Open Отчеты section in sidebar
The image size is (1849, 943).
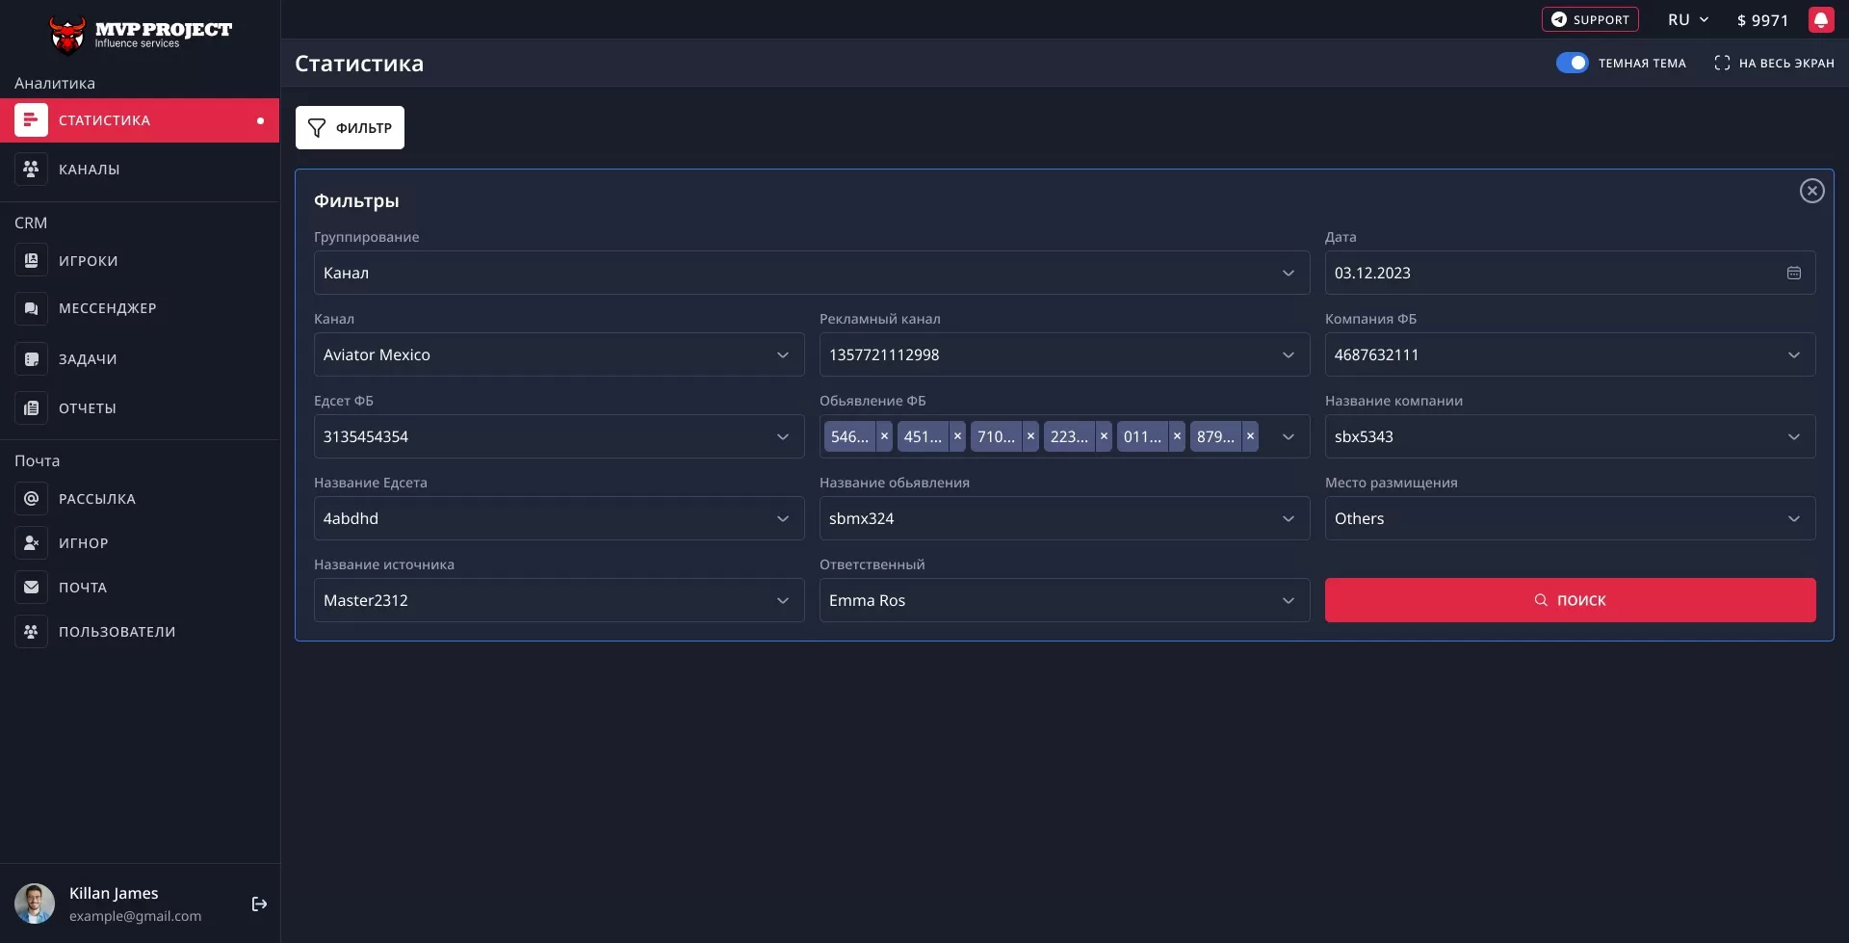pos(88,408)
